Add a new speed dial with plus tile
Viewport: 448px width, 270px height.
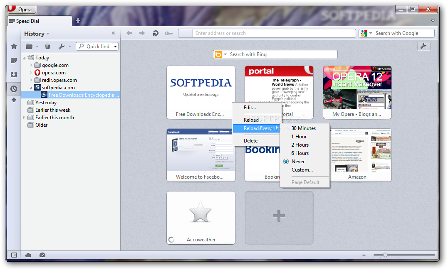coord(279,218)
